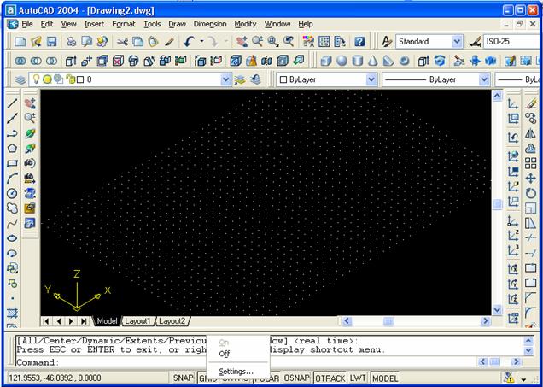Toggle OTRACK in the status bar
This screenshot has height=387, width=543.
pos(330,378)
